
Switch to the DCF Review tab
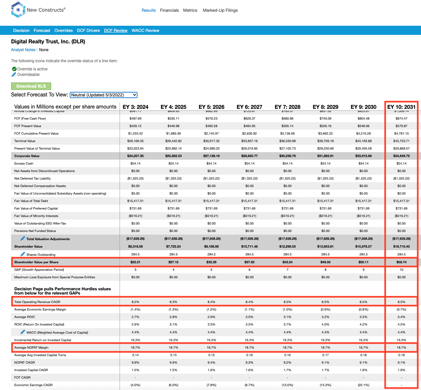[x=116, y=31]
